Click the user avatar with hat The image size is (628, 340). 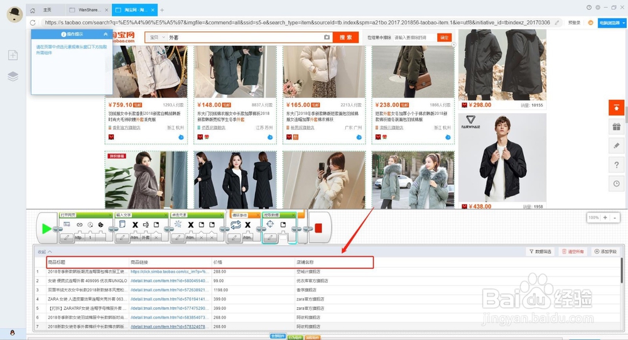15,14
